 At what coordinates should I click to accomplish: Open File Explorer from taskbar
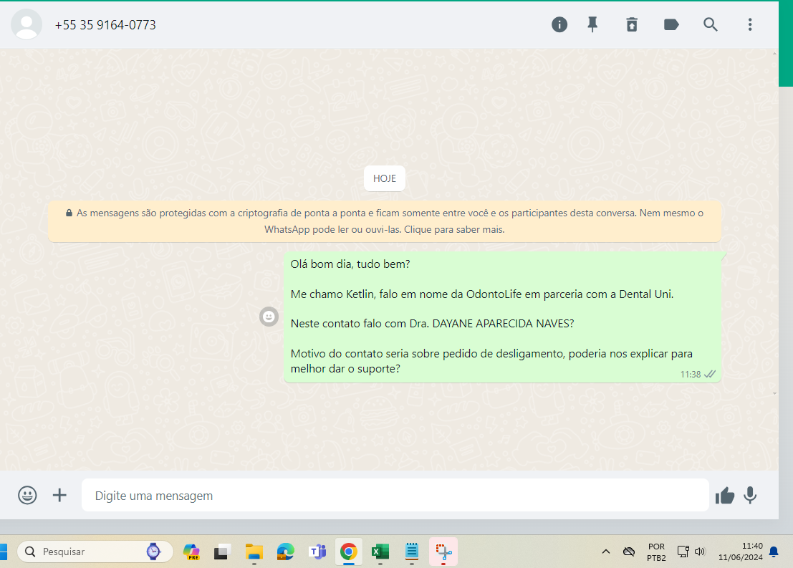(254, 552)
